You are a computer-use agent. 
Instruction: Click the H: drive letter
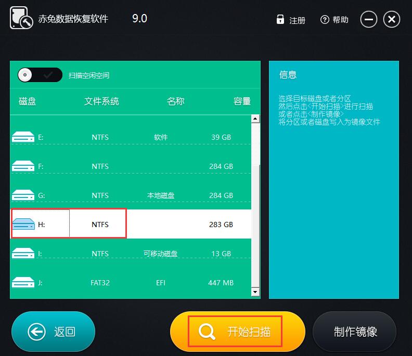click(x=41, y=225)
